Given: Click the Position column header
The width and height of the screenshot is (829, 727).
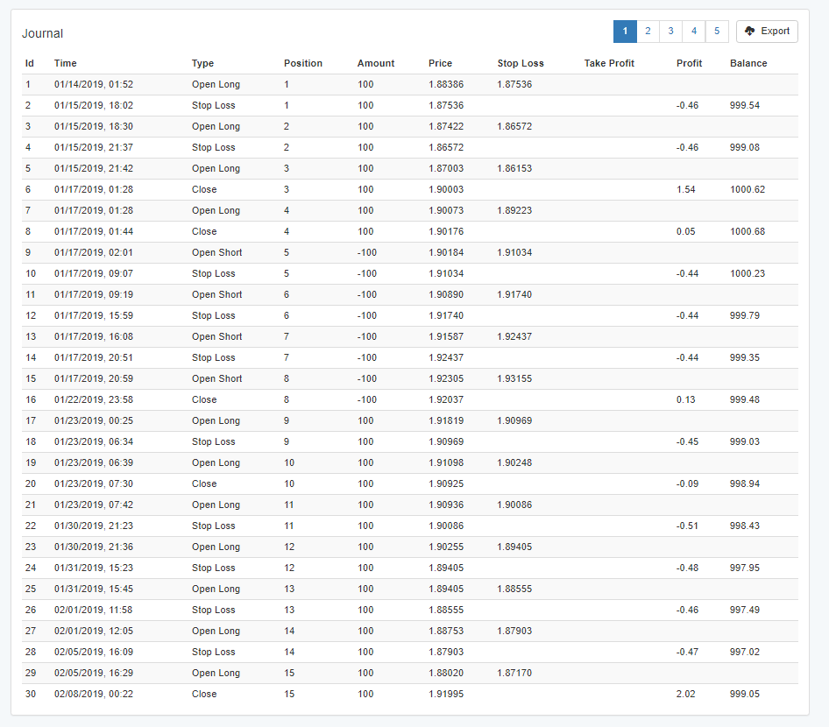Looking at the screenshot, I should coord(303,63).
